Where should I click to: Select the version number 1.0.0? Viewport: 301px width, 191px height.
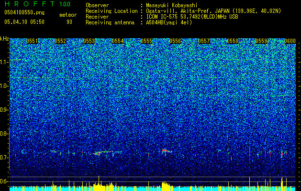click(x=65, y=4)
